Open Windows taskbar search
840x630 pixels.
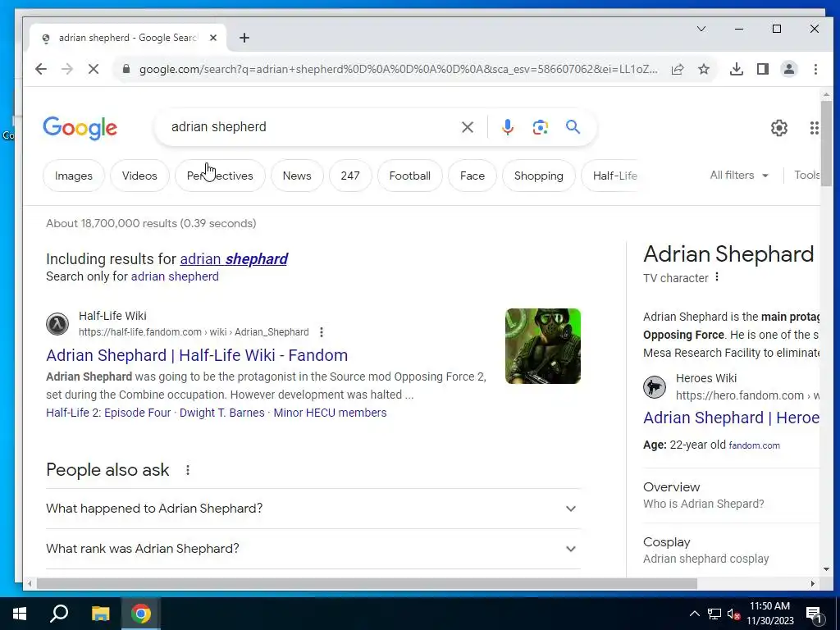(59, 614)
